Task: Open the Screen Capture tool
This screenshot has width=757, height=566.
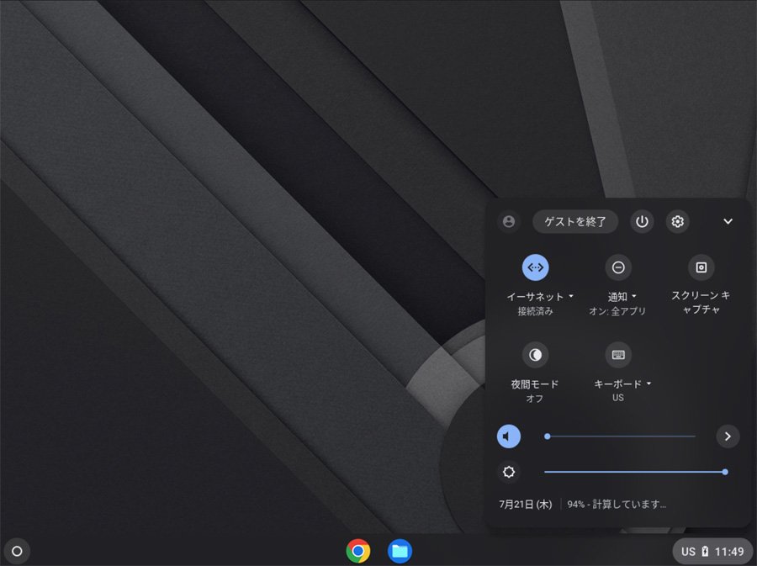Action: (701, 267)
